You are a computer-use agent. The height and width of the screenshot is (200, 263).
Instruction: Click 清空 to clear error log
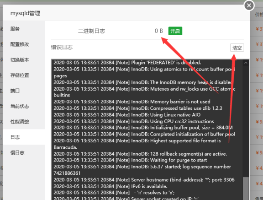coord(237,48)
